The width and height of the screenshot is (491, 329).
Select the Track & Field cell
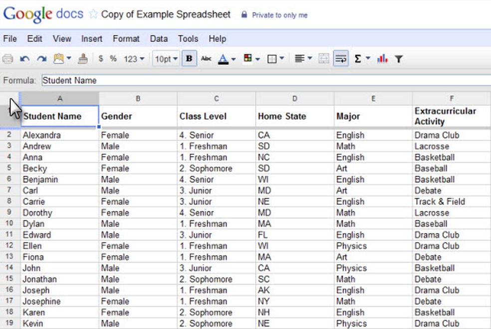[x=452, y=202]
